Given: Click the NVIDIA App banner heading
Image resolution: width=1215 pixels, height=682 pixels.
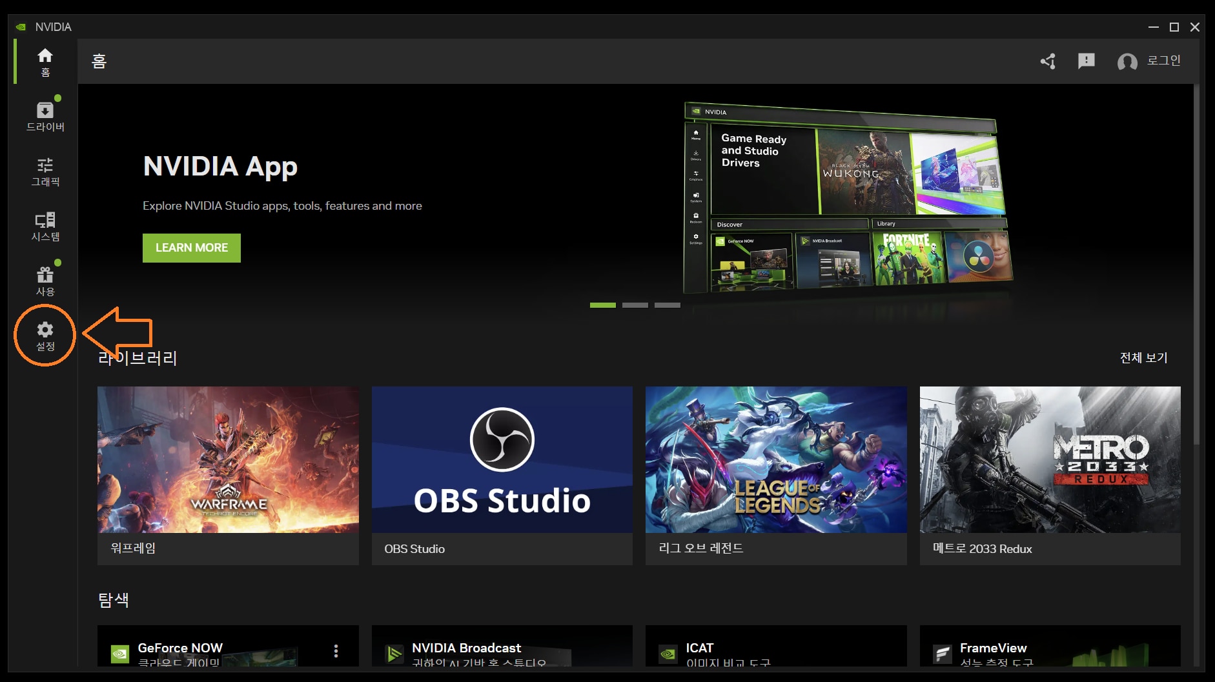Looking at the screenshot, I should [x=220, y=166].
